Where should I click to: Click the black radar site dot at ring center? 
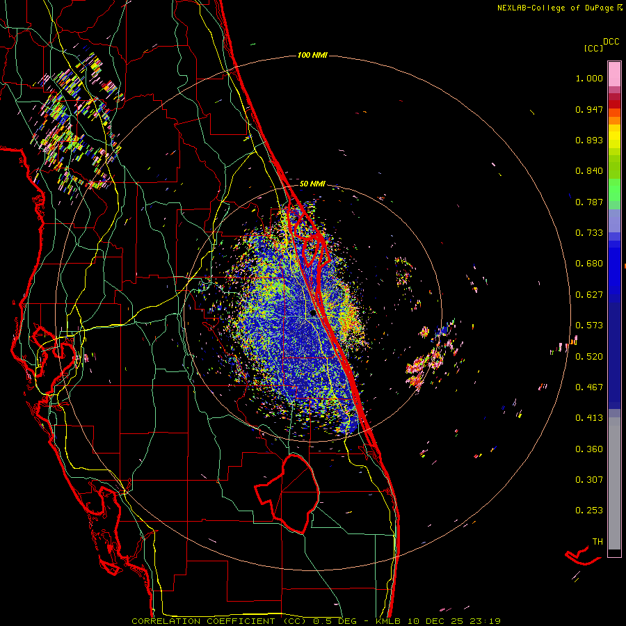tap(313, 313)
